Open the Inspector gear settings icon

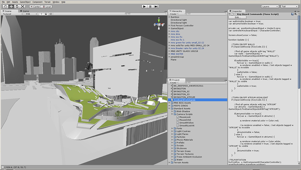click(x=295, y=14)
